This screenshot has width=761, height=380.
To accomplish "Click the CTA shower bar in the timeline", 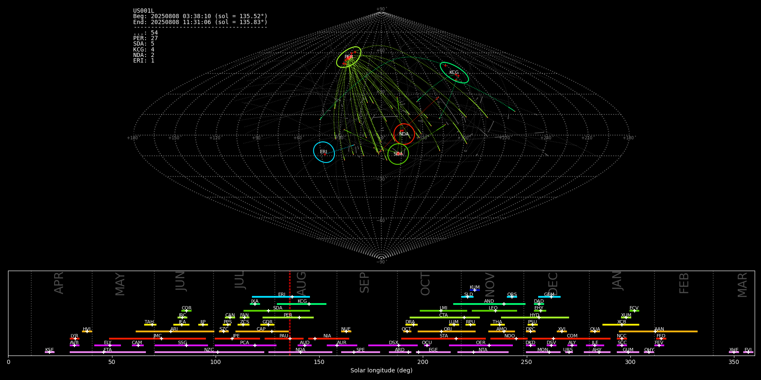I will tap(445, 318).
